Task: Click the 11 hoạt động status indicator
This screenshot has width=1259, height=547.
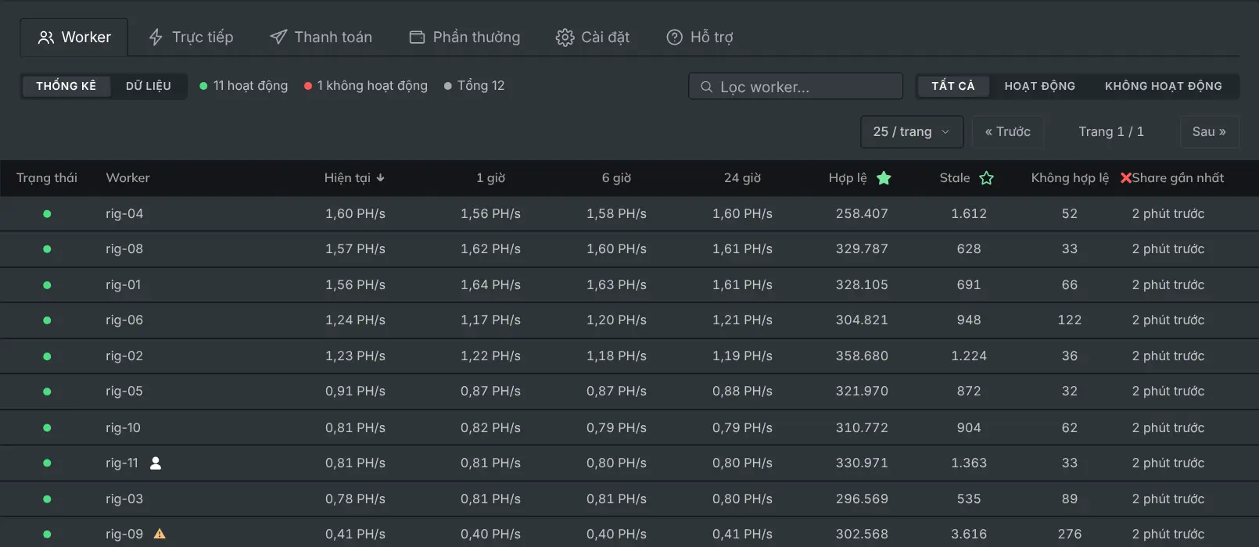Action: pos(243,86)
